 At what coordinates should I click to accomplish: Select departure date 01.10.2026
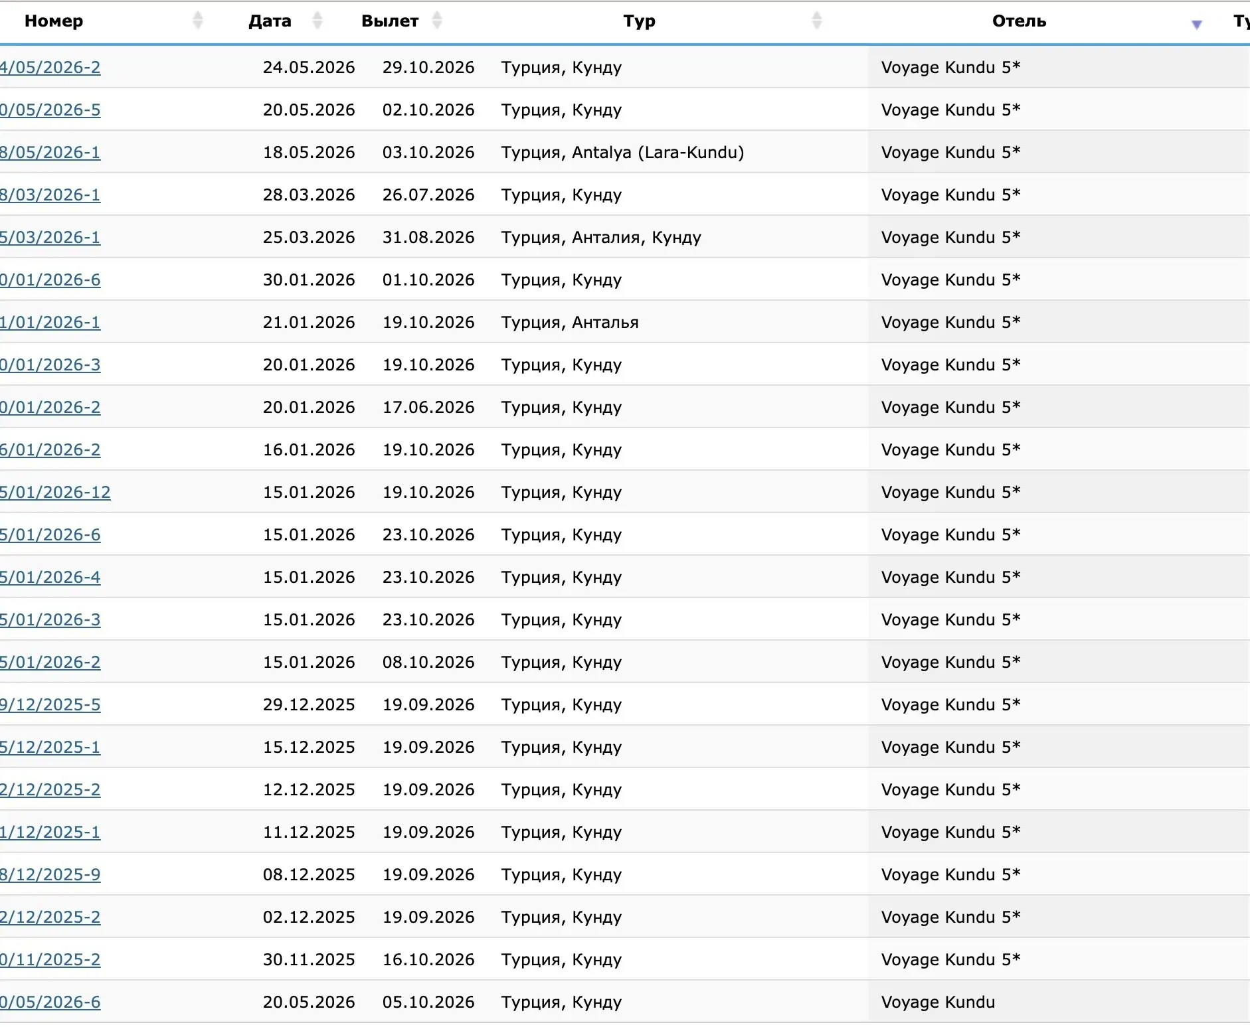[428, 279]
